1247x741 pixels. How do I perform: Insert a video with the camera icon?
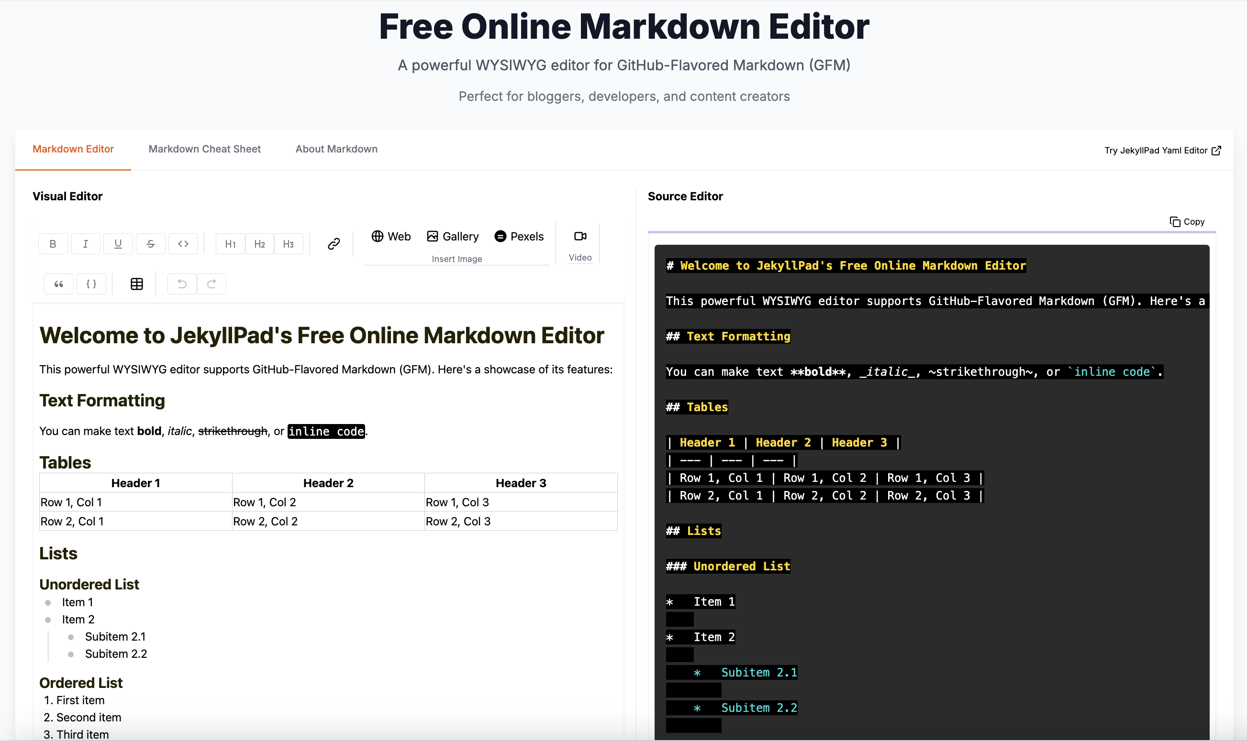tap(580, 236)
